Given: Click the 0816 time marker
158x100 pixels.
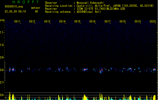Looking at the screenshot, I should coord(92,21).
